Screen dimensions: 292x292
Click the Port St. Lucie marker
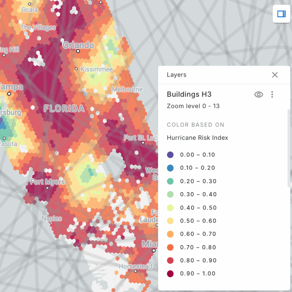[143, 143]
